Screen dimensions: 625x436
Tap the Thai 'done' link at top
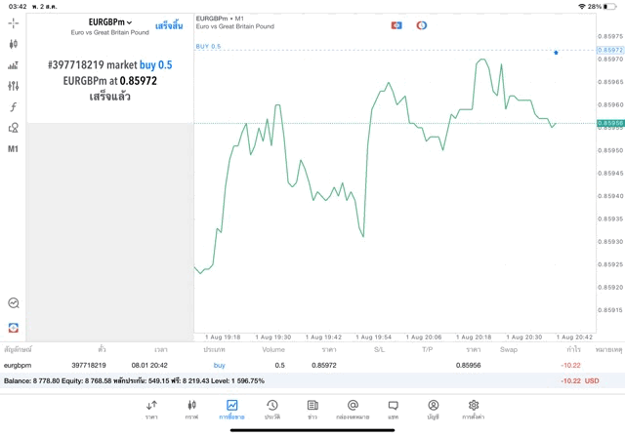(x=169, y=24)
